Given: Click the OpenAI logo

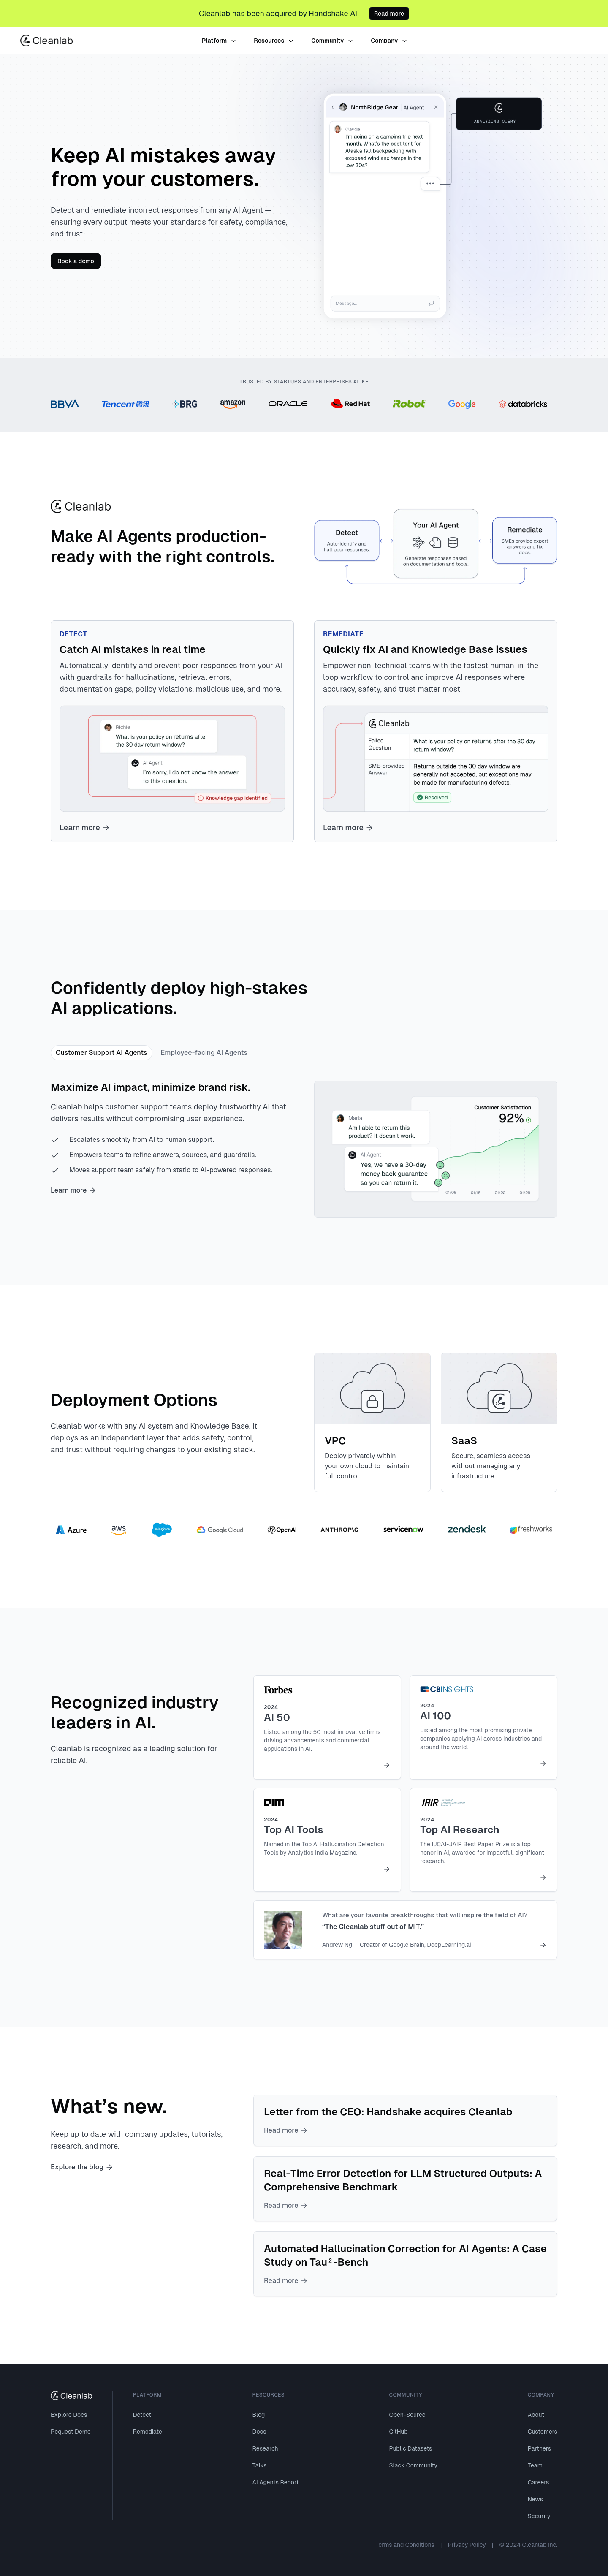Looking at the screenshot, I should (x=282, y=1530).
